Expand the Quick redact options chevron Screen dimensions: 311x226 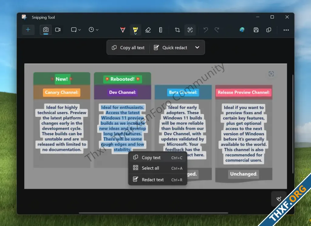[x=197, y=47]
